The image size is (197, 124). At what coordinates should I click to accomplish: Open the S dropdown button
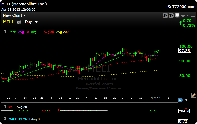tap(165, 15)
